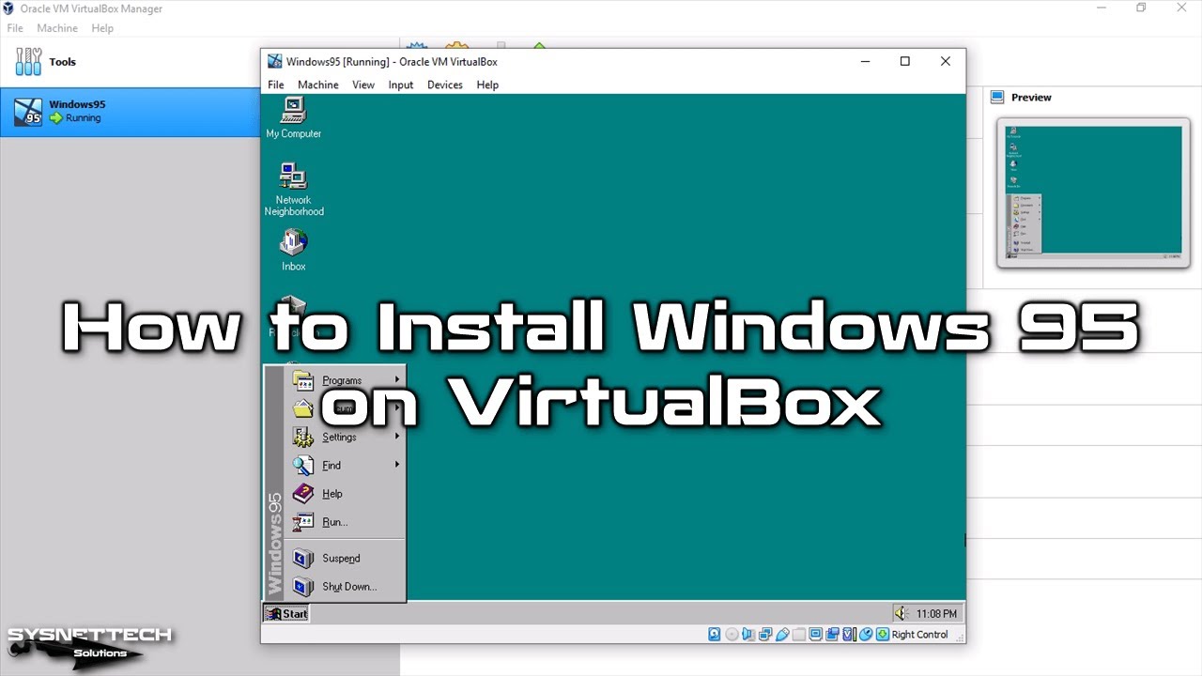Click the shared folders status icon
Screen dimensions: 1202x676
pyautogui.click(x=799, y=635)
